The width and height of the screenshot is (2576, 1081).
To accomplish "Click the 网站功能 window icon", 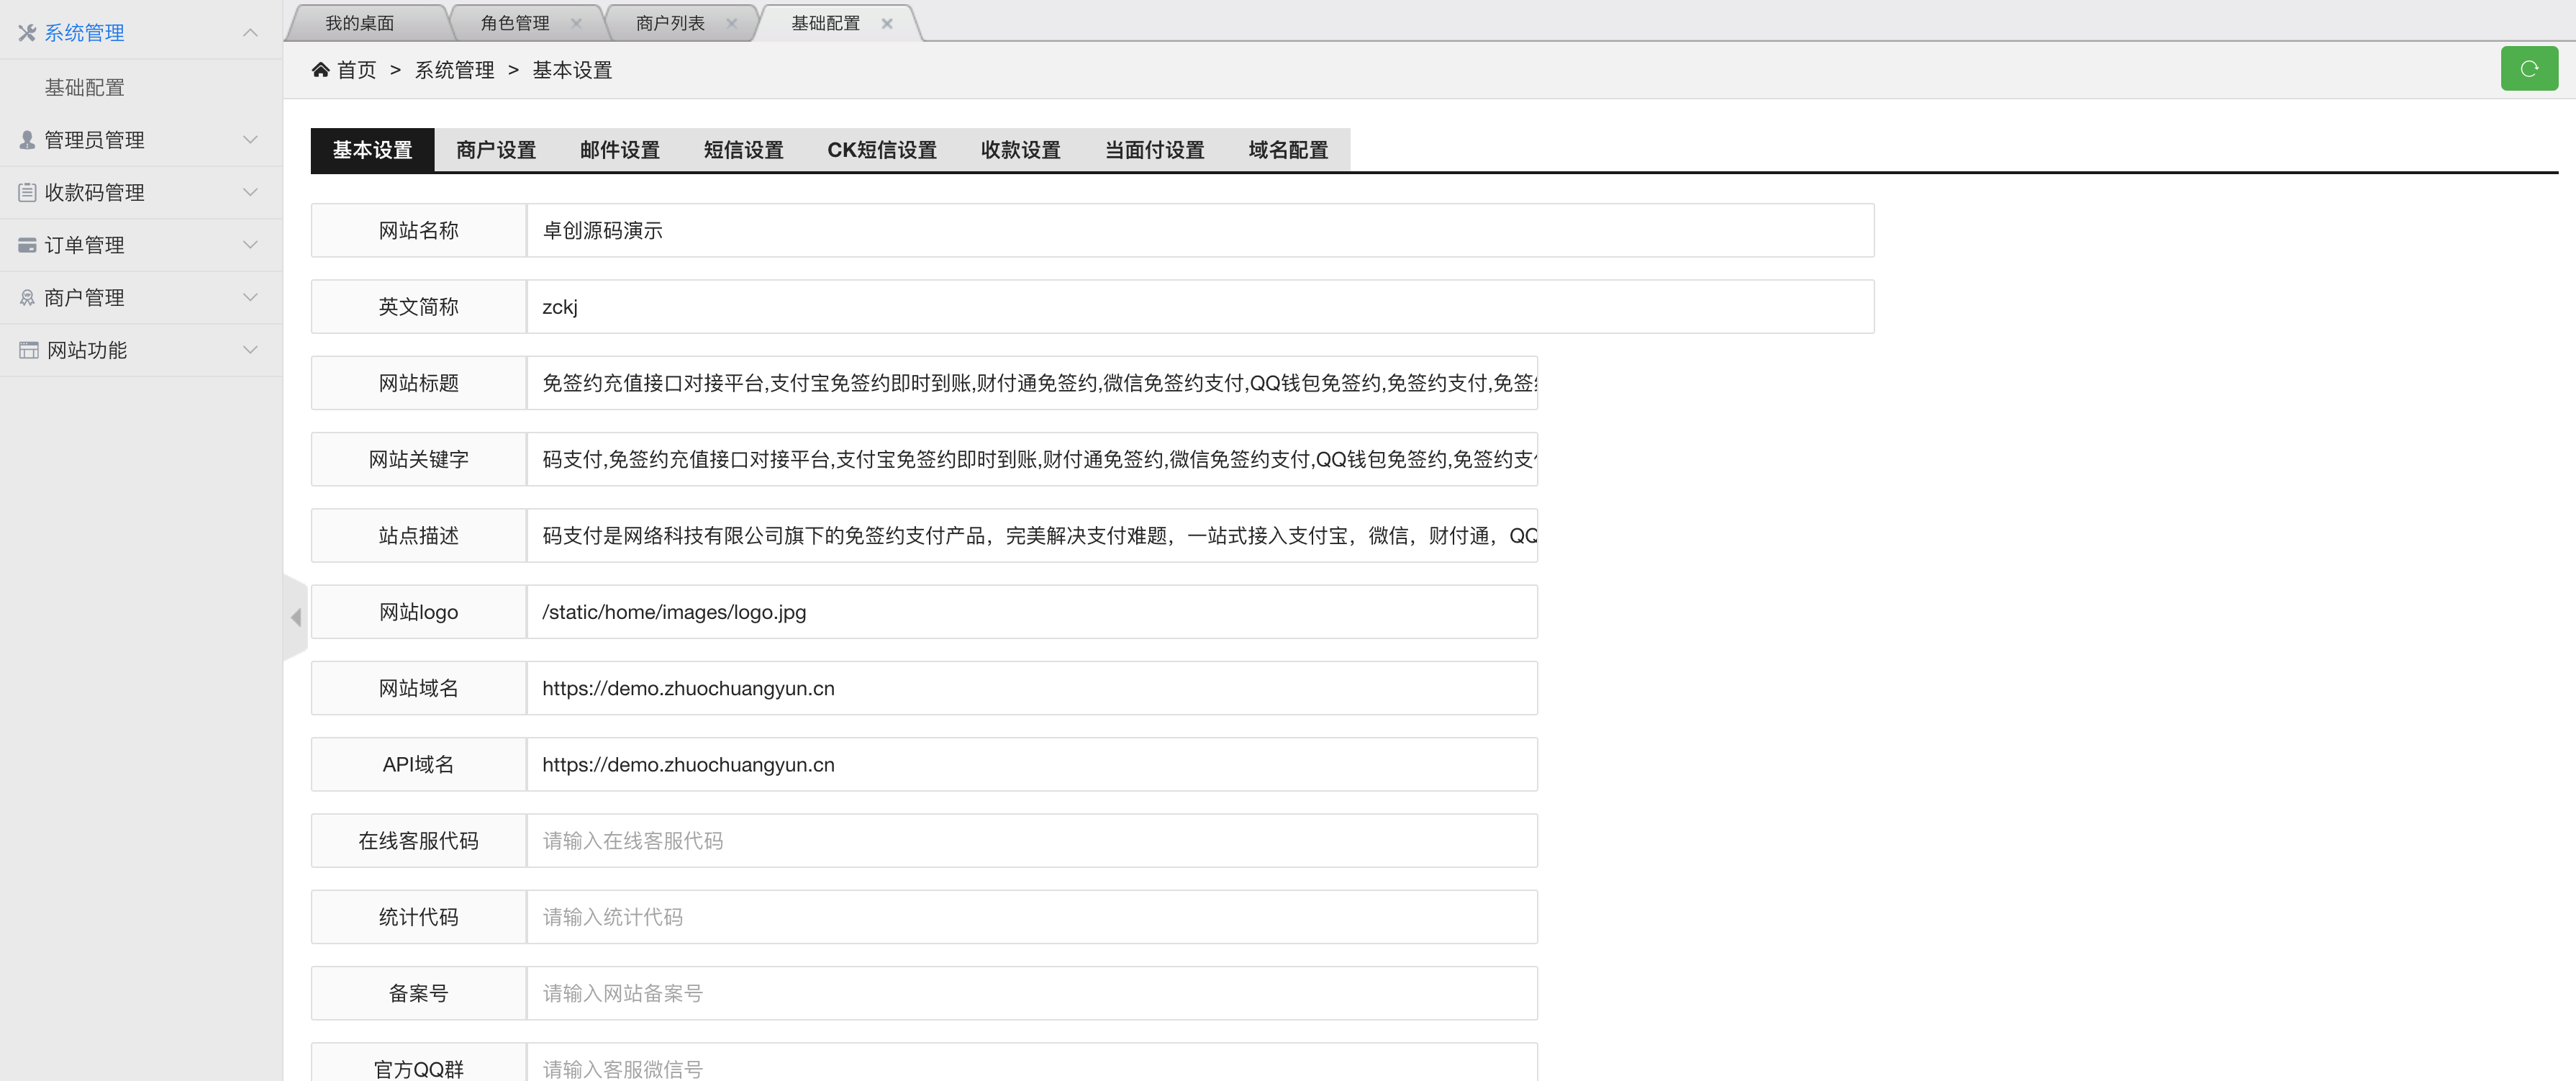I will [x=29, y=350].
